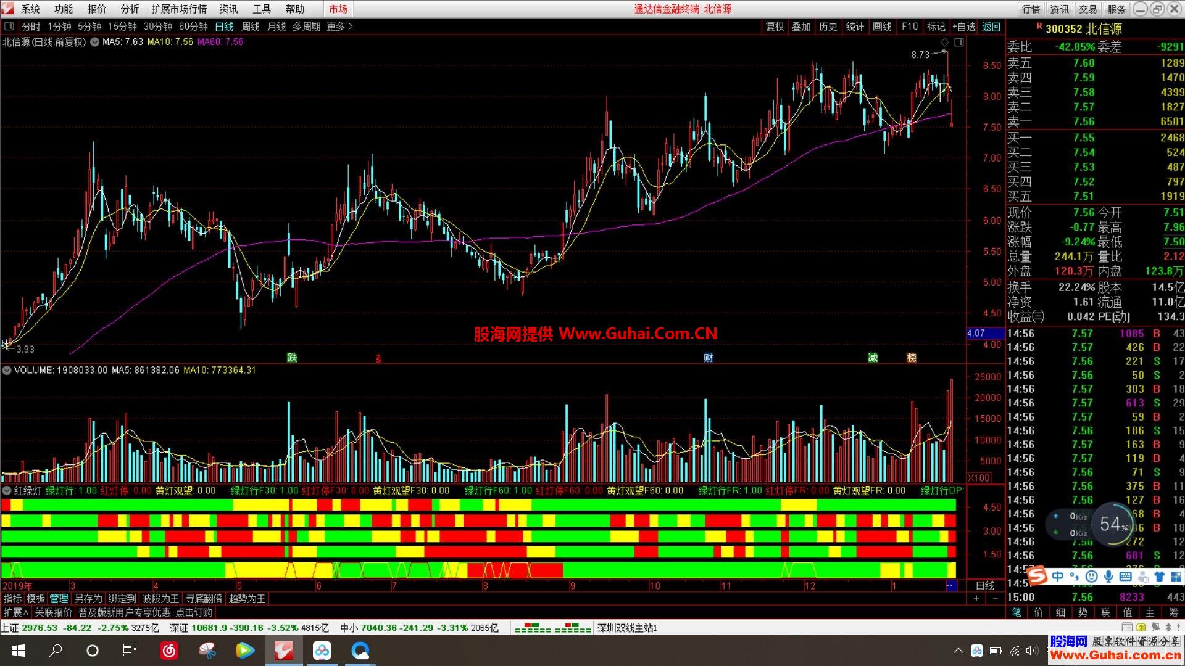Open the 叠加 overlay options
The width and height of the screenshot is (1185, 666).
801,27
